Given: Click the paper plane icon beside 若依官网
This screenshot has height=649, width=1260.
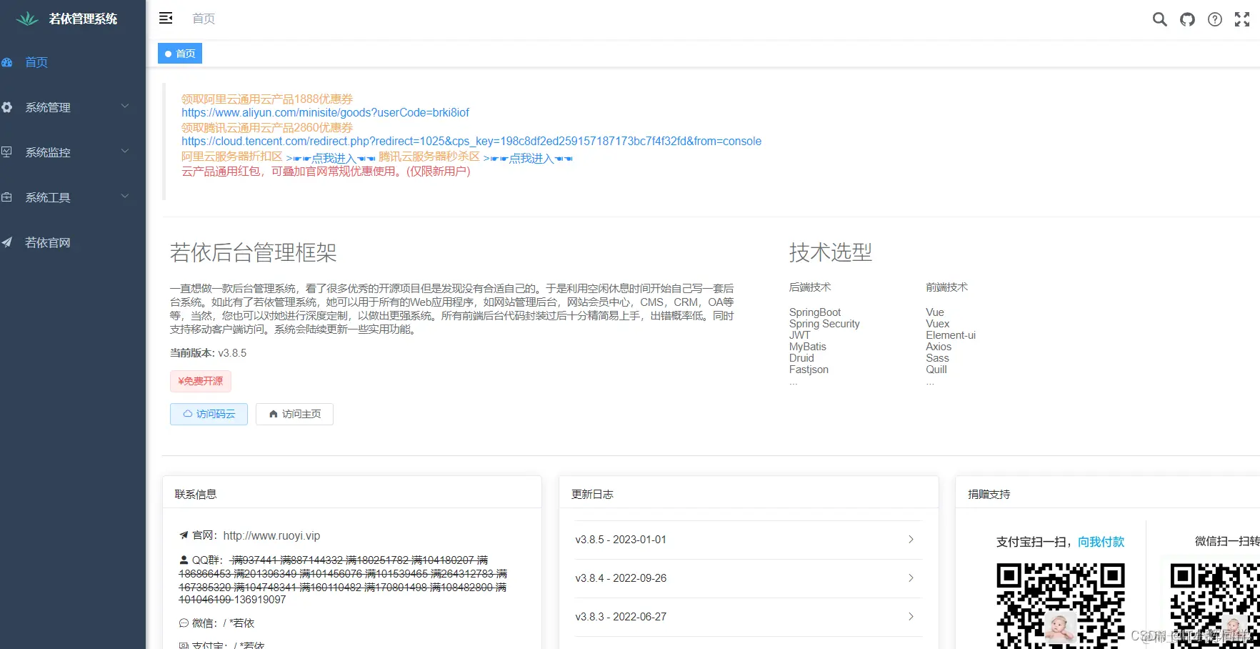Looking at the screenshot, I should pos(7,242).
